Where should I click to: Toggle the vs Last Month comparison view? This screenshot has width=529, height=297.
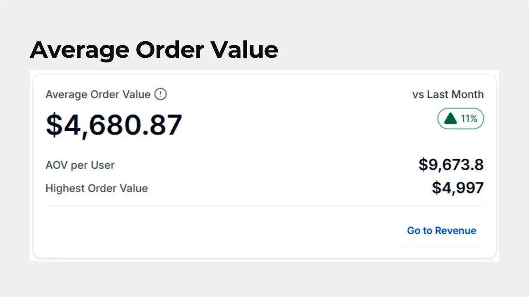click(x=448, y=94)
